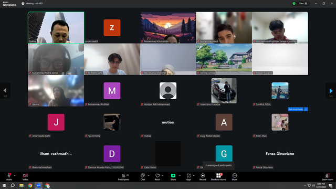Click SAHRUL RIZAL's profile photo

click(x=280, y=91)
